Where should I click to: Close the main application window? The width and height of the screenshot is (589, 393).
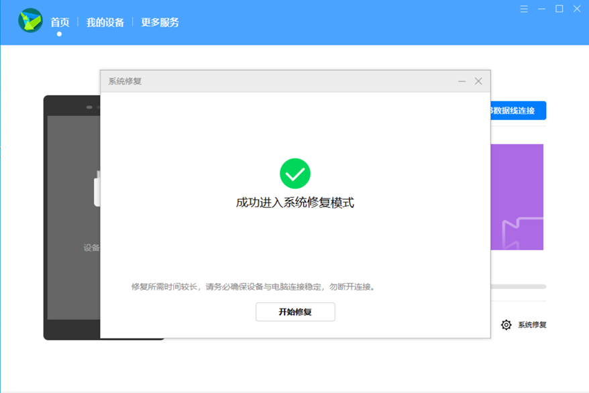click(x=577, y=9)
